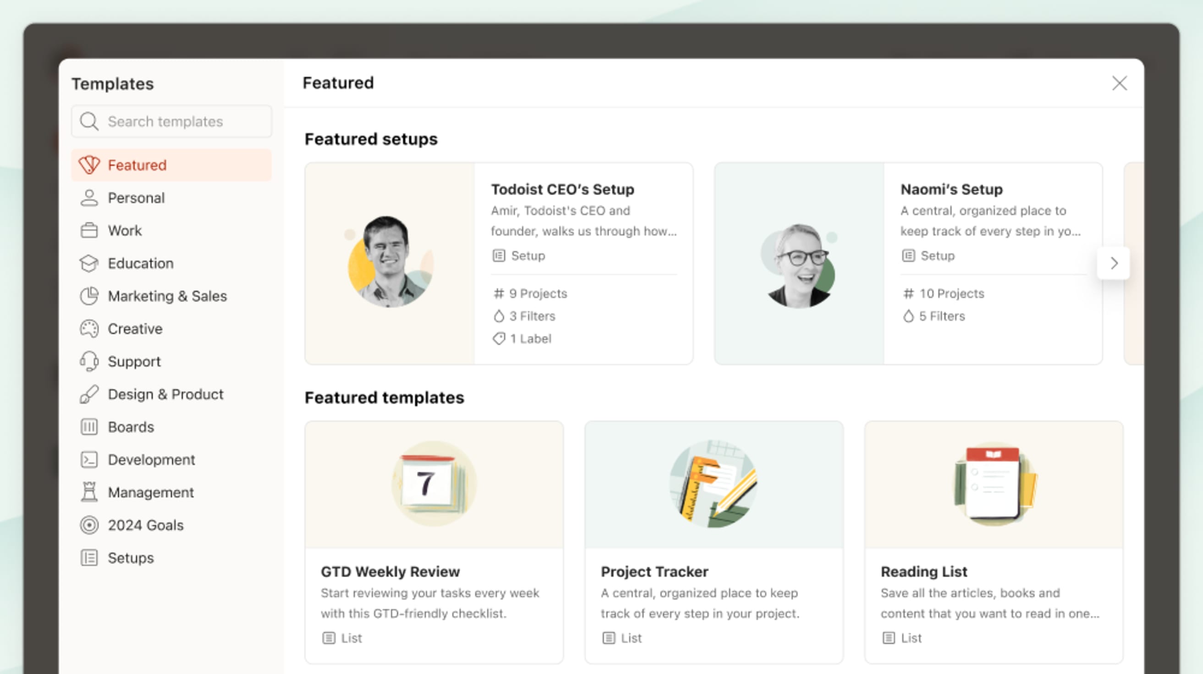Viewport: 1203px width, 674px height.
Task: Switch to the Featured category
Action: (136, 165)
